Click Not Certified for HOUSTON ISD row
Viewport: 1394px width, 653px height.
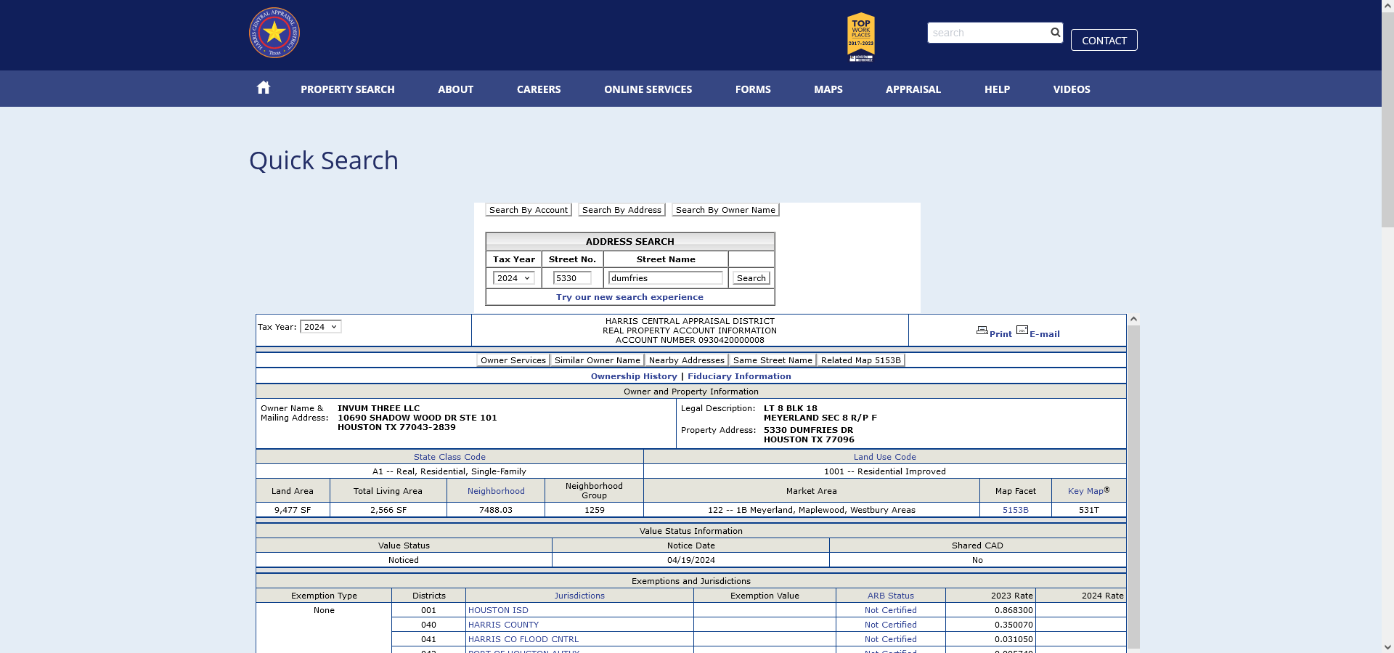pos(891,610)
